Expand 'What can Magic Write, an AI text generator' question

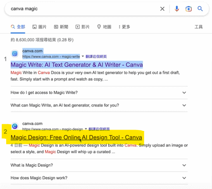(99, 105)
